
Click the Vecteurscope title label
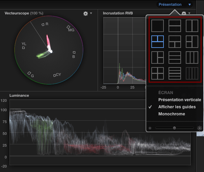[x=24, y=13]
